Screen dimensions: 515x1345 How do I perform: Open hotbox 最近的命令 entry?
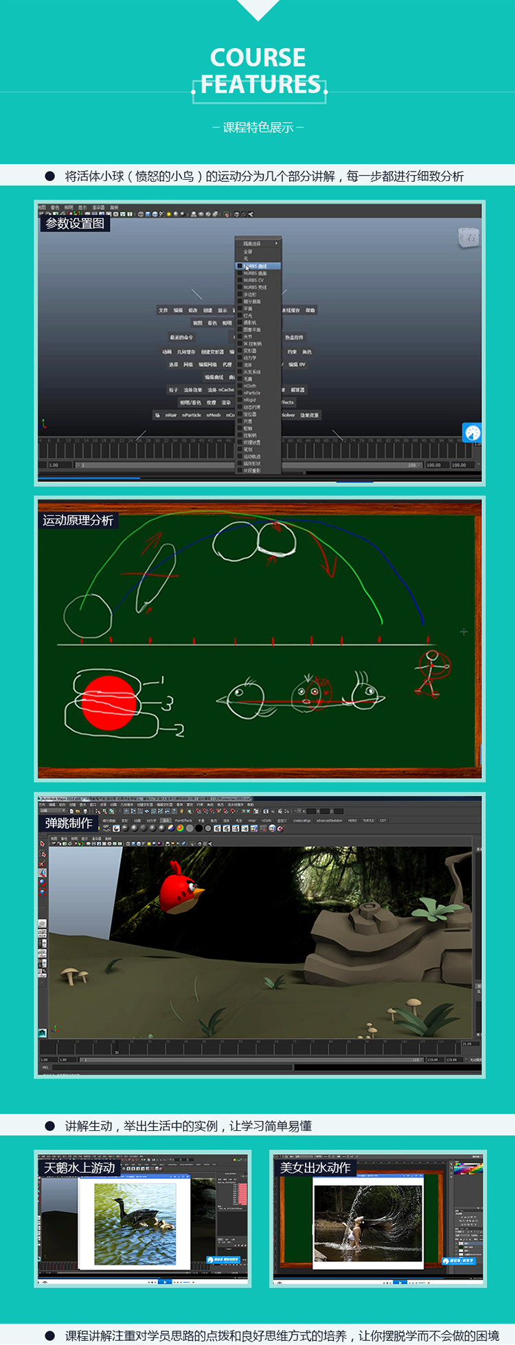[x=181, y=338]
